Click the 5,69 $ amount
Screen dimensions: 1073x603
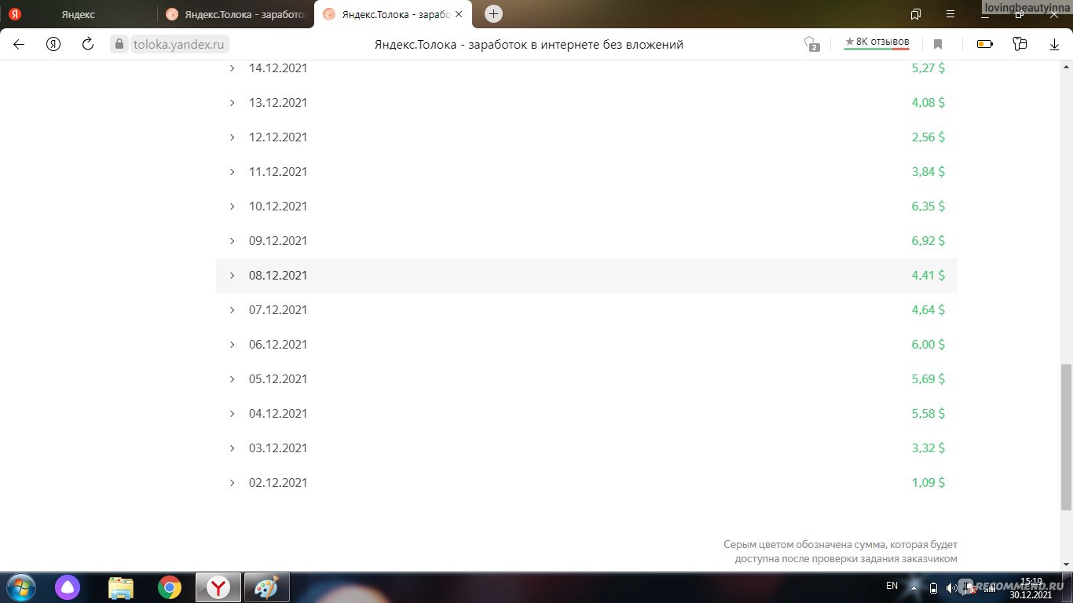[x=928, y=379]
